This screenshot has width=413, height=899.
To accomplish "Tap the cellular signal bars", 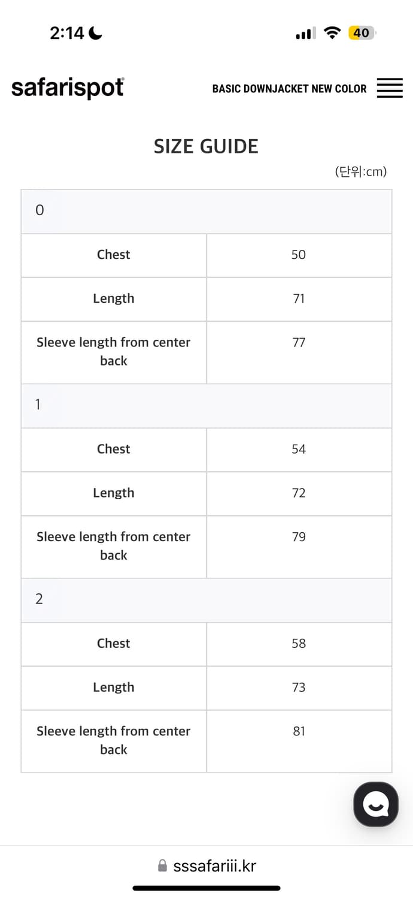I will click(x=305, y=34).
